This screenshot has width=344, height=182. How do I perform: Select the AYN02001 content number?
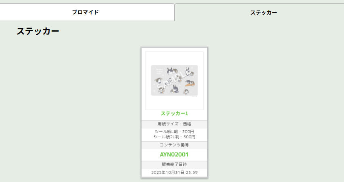pos(174,154)
